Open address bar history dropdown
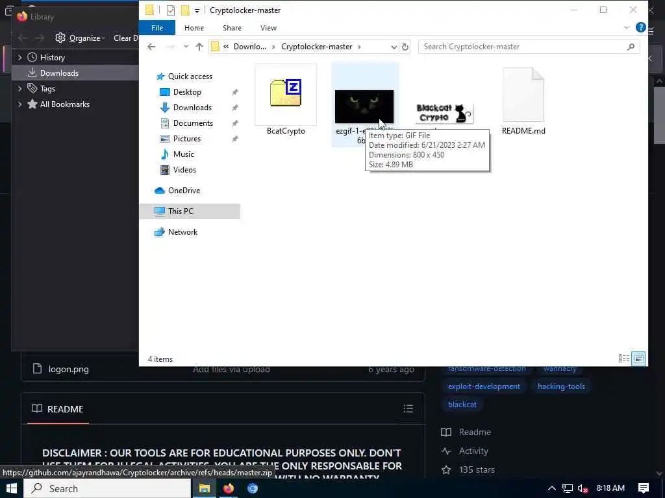Screen dimensions: 665x498 [394, 47]
